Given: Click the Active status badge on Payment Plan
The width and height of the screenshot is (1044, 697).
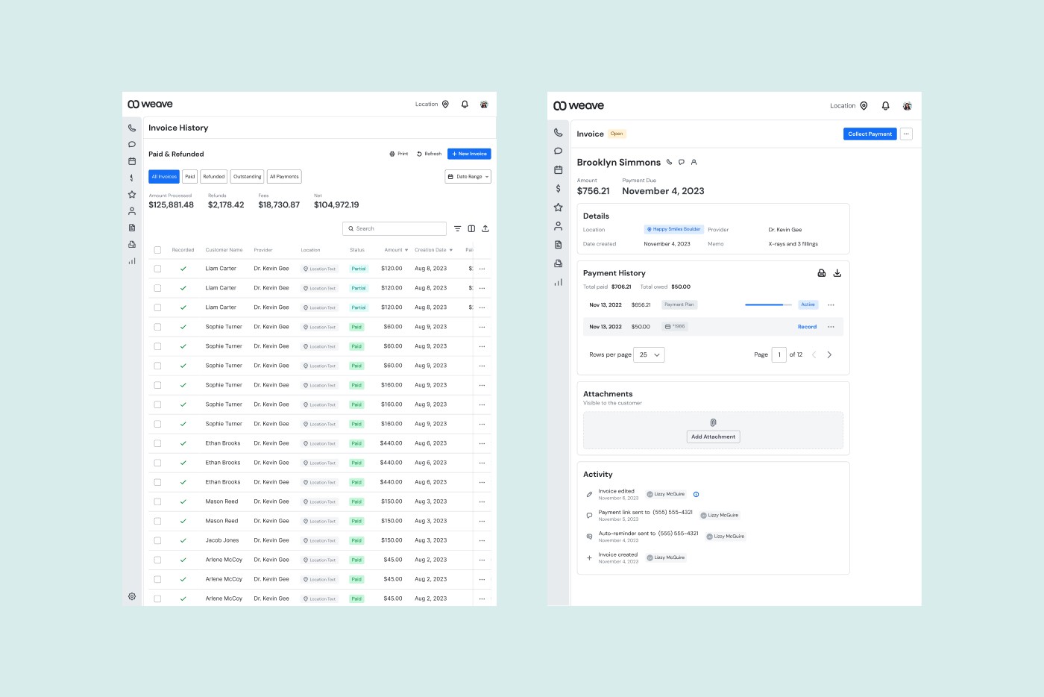Looking at the screenshot, I should [808, 304].
